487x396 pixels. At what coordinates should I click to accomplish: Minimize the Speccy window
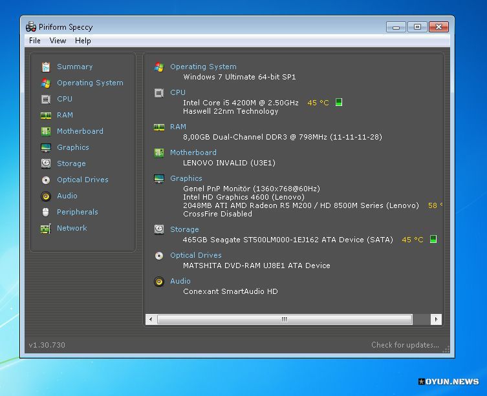pyautogui.click(x=396, y=27)
